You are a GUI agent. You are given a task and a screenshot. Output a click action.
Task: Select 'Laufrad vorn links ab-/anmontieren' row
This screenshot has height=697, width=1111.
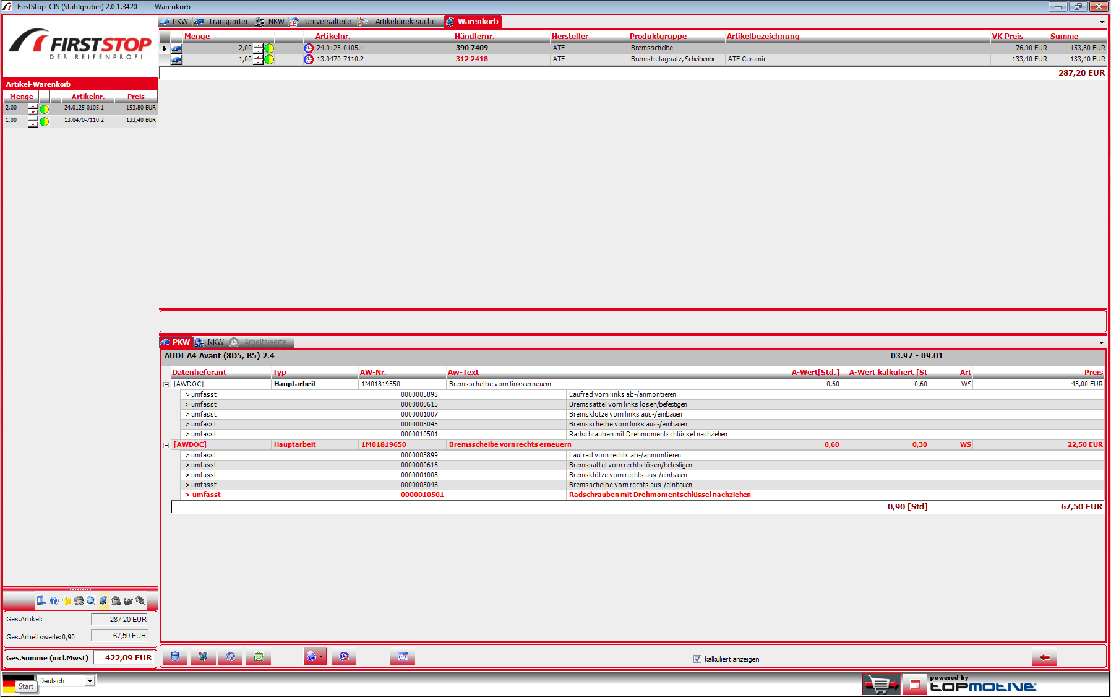pyautogui.click(x=641, y=395)
